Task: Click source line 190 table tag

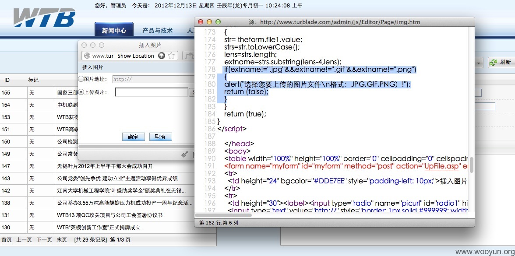Action: pyautogui.click(x=346, y=158)
